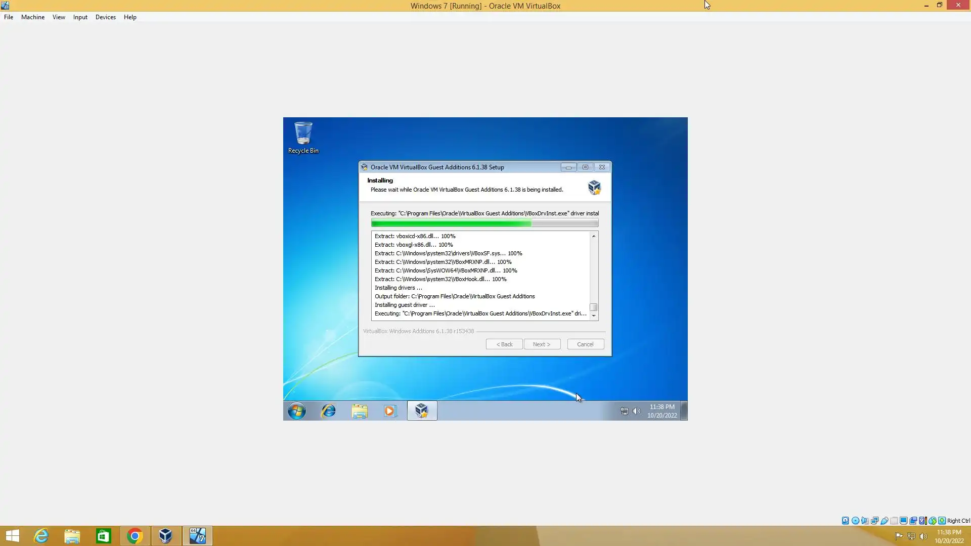Click the USB devices status icon
971x546 pixels.
[x=885, y=521]
